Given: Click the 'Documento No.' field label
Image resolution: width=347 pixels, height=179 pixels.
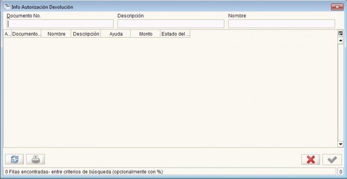Looking at the screenshot, I should 24,16.
